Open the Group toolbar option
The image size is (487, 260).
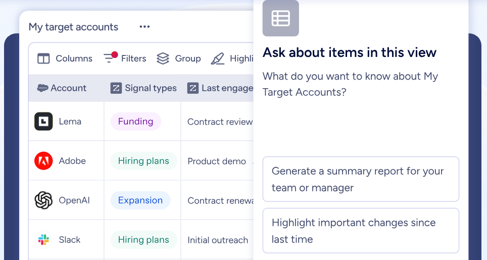tap(179, 58)
